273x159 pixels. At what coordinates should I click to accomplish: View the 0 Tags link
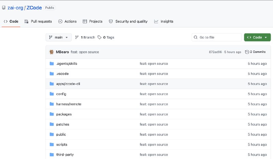pos(106,37)
